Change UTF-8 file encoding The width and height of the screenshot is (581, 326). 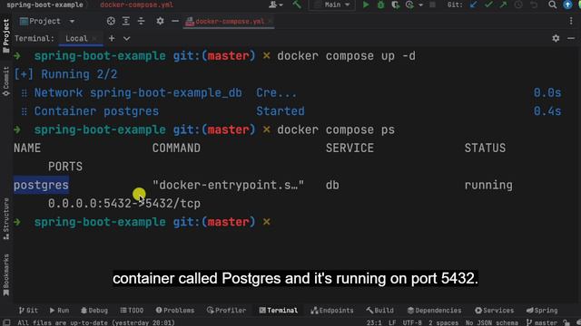(412, 322)
